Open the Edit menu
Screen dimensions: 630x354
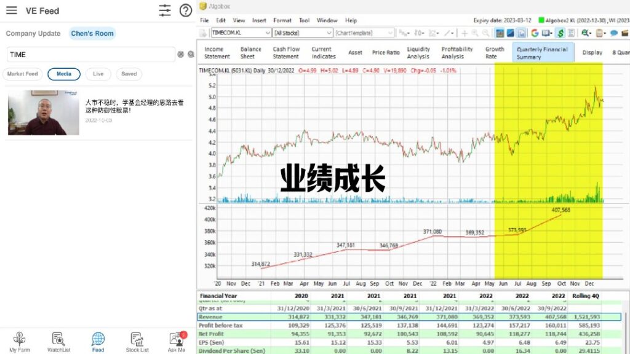(221, 20)
